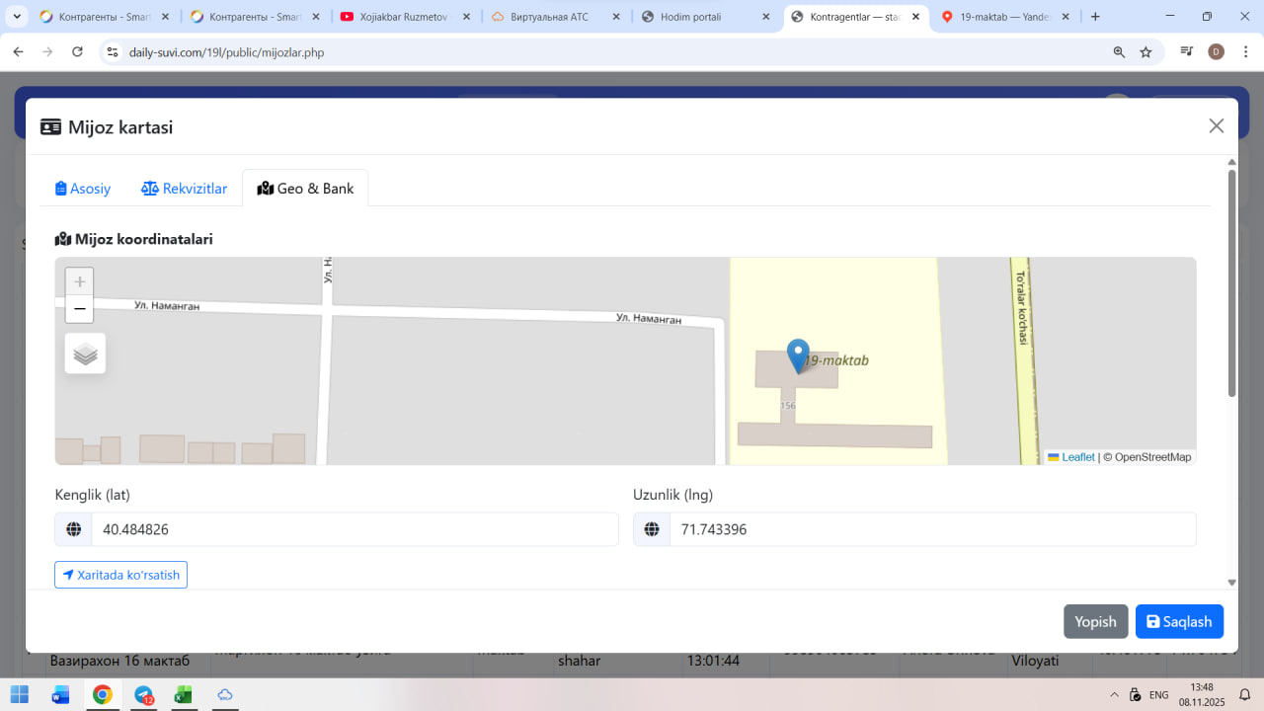The image size is (1264, 711).
Task: Switch to the Asosiy tab
Action: pos(83,188)
